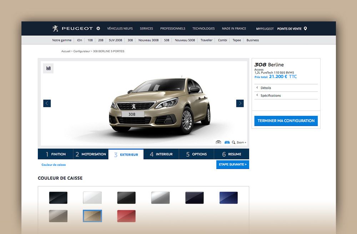Image resolution: width=357 pixels, height=234 pixels.
Task: Choose SUV 2008 model link
Action: pos(115,40)
